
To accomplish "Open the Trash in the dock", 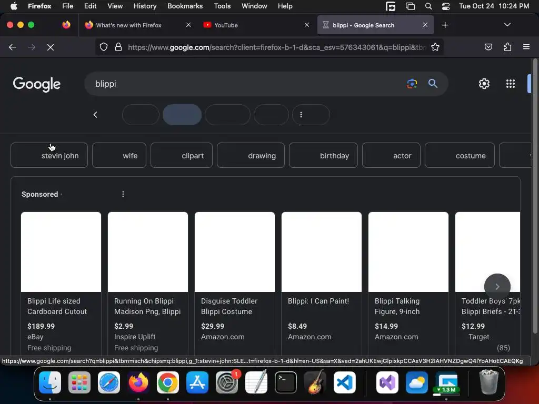I will (488, 382).
